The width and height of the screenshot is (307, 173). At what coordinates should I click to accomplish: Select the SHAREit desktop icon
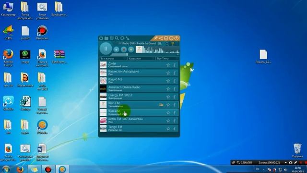[8, 103]
